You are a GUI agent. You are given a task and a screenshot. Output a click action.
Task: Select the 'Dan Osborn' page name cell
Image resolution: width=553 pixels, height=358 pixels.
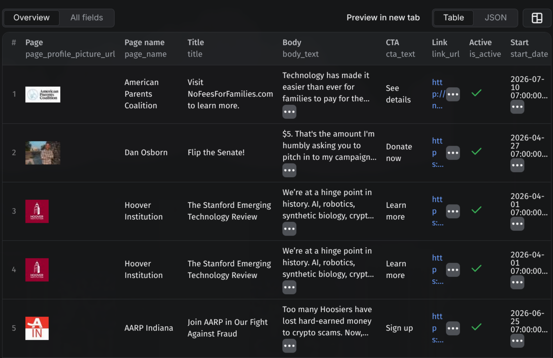(146, 152)
